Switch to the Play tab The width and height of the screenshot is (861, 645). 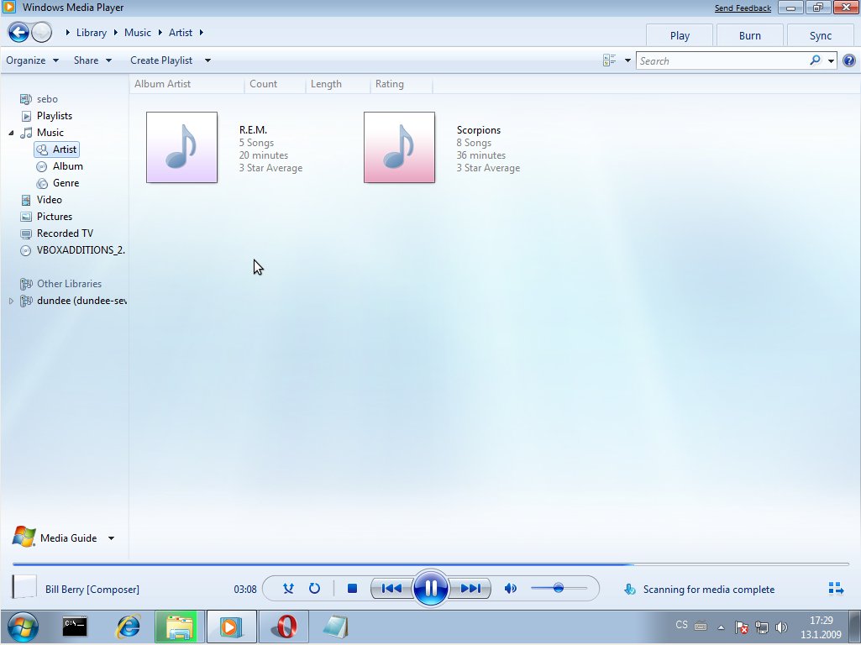click(x=680, y=35)
